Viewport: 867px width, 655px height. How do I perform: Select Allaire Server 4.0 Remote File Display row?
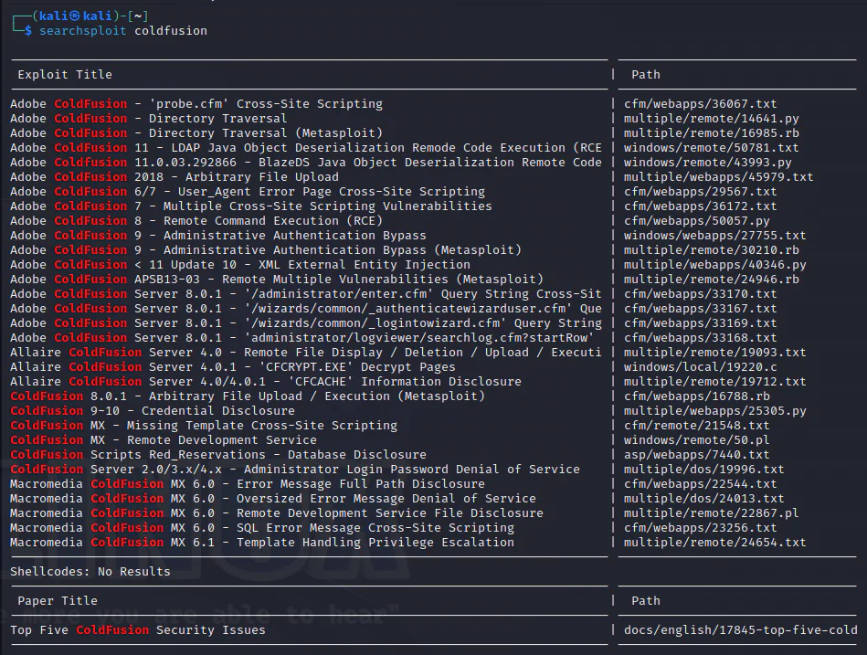[306, 353]
